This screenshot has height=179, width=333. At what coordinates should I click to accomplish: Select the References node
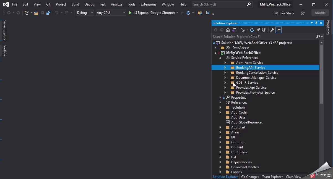coord(239,102)
